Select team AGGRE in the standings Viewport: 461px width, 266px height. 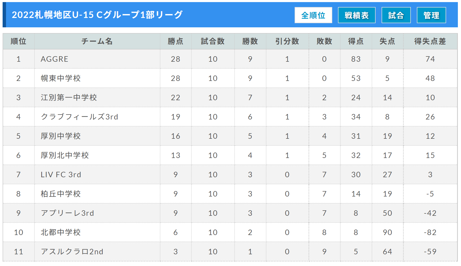pos(55,59)
